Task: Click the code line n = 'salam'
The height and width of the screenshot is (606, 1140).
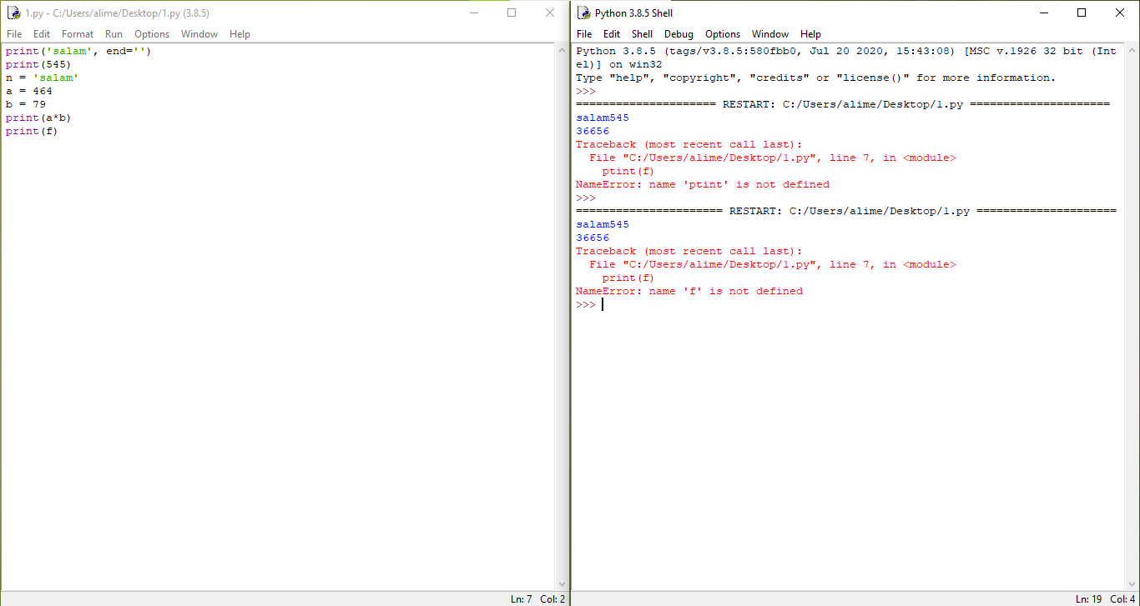Action: (x=42, y=78)
